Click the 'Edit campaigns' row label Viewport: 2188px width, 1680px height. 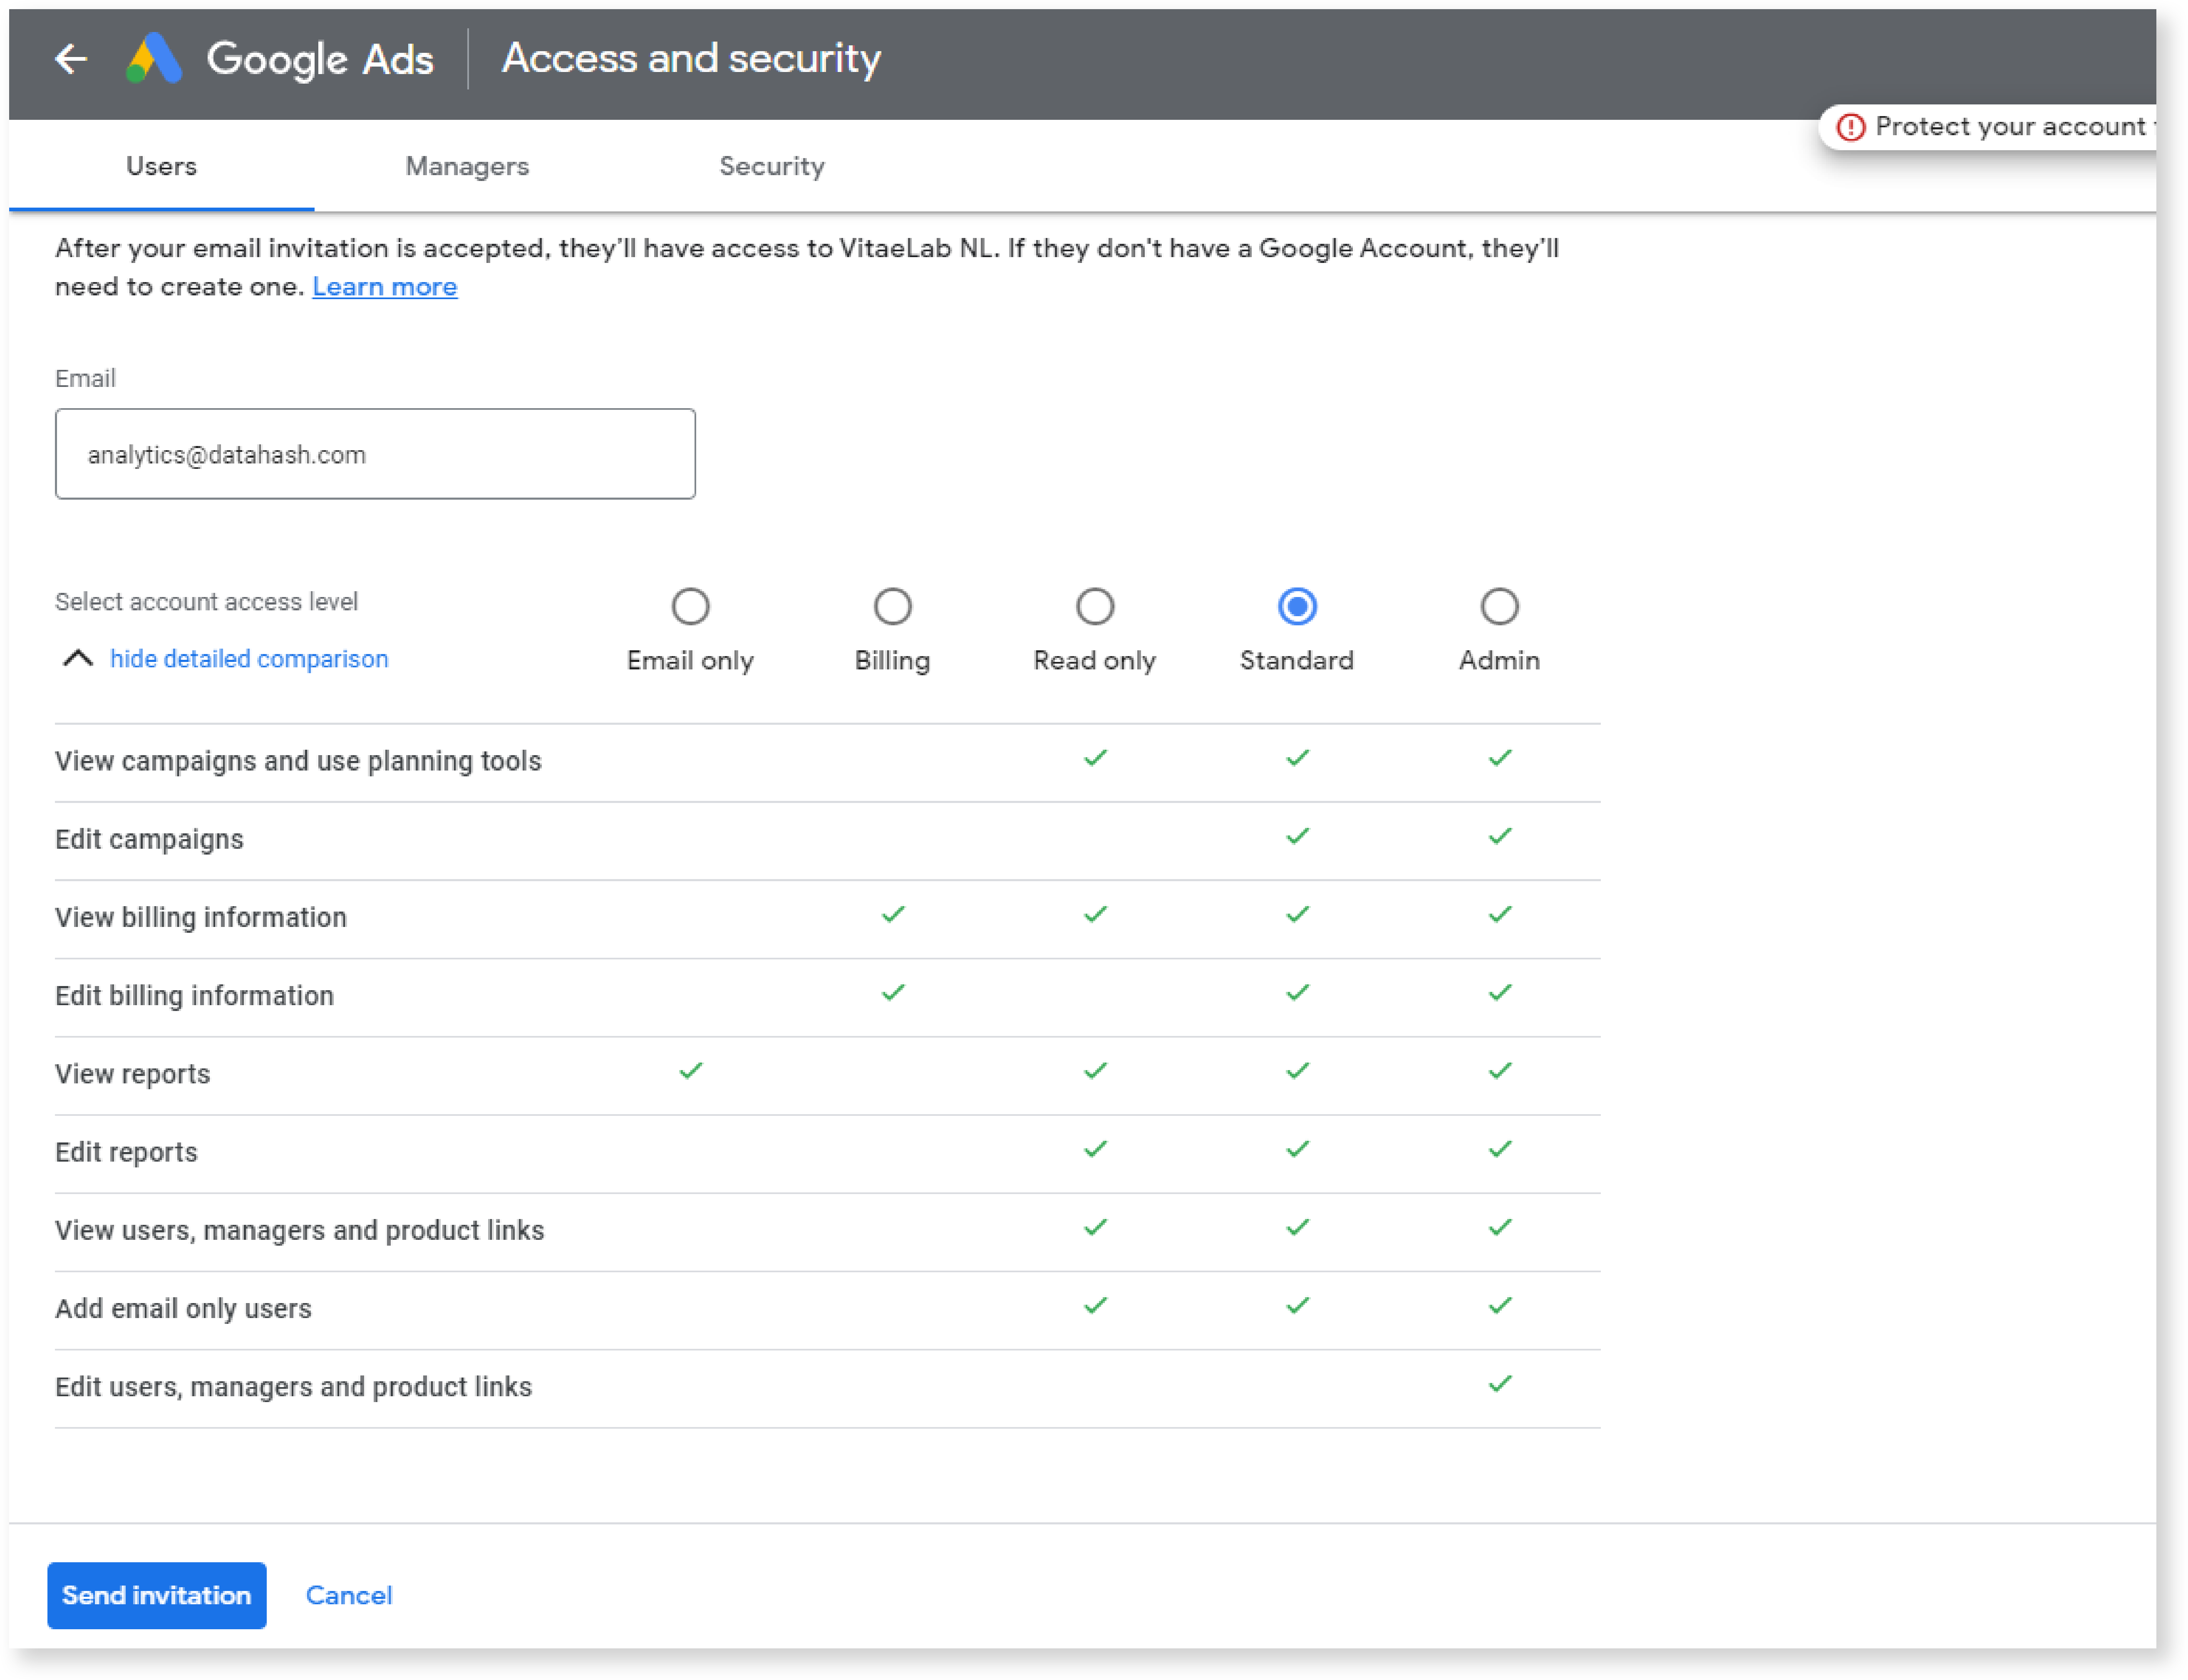tap(149, 839)
